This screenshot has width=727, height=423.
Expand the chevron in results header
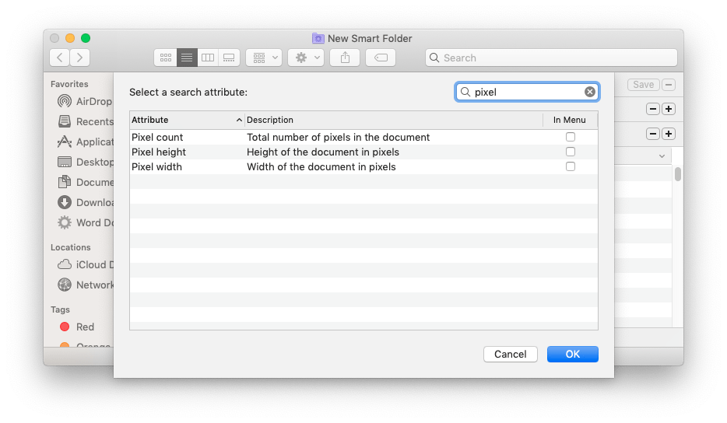(662, 156)
